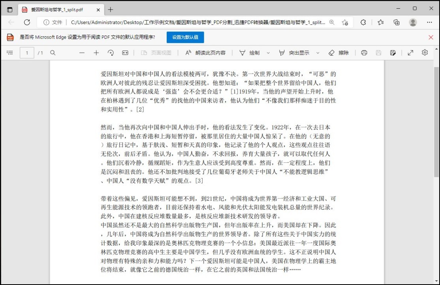Print the PDF document
This screenshot has width=440, height=285.
pyautogui.click(x=363, y=52)
